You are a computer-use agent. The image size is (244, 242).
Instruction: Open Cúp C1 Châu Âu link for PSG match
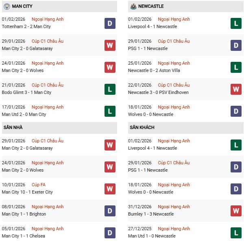point(173,41)
